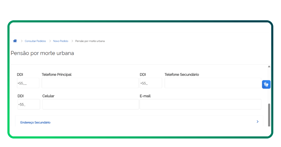
Task: Expand the Endereço Secundário section
Action: (x=35, y=122)
